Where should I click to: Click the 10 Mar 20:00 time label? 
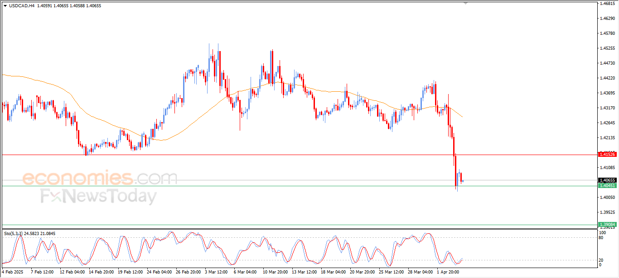click(x=275, y=272)
